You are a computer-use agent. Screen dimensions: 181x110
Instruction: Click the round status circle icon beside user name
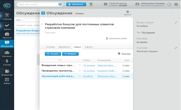(169, 4)
